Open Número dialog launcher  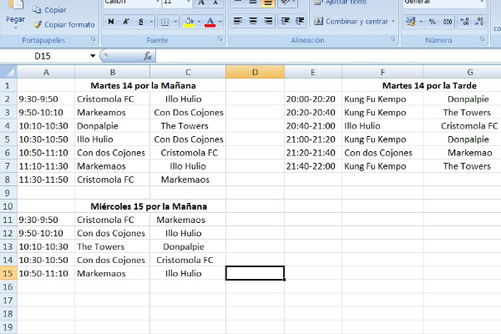tap(482, 39)
